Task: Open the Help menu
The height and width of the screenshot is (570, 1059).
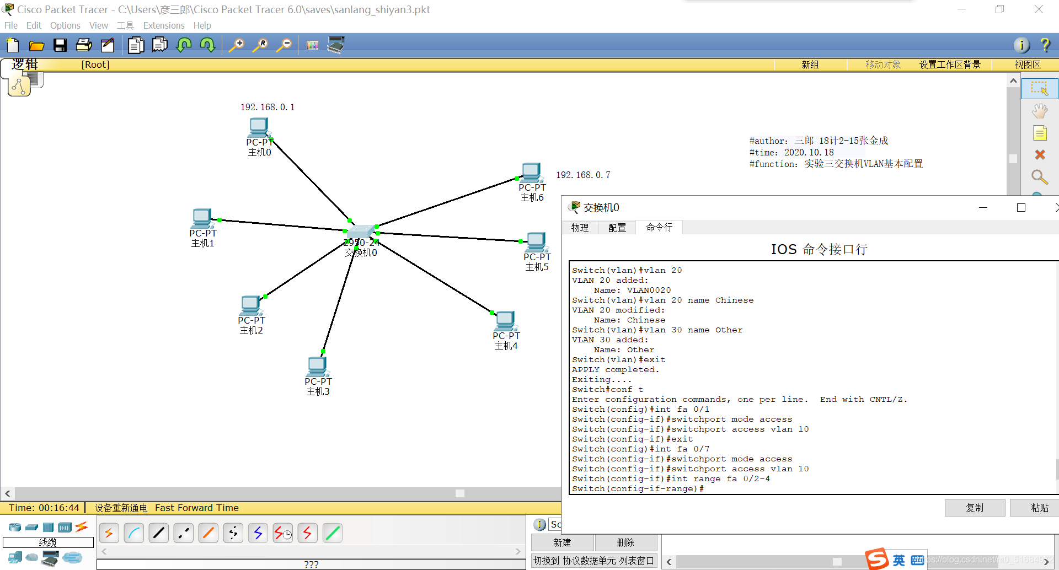Action: (202, 25)
